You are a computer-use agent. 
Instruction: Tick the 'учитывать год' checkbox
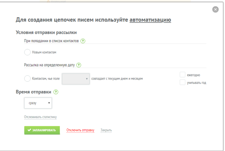(x=183, y=82)
